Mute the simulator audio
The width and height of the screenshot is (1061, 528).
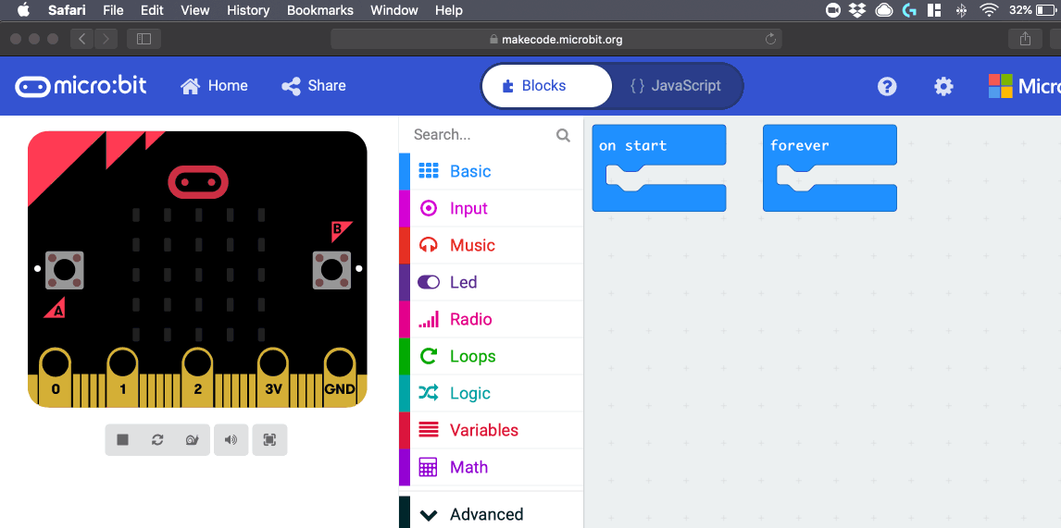click(231, 440)
